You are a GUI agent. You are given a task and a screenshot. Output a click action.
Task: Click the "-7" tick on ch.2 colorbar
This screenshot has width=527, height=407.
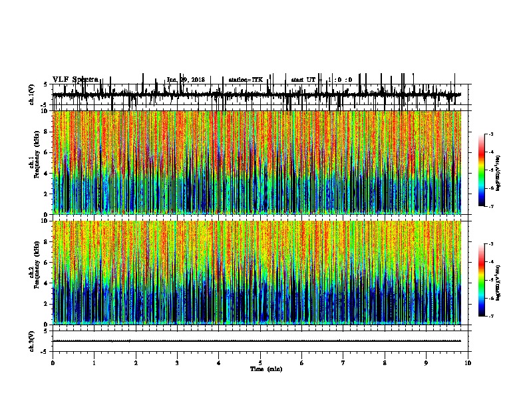(490, 316)
